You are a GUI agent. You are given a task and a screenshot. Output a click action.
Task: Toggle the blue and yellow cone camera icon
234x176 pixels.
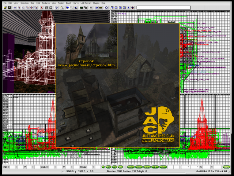(67, 8)
